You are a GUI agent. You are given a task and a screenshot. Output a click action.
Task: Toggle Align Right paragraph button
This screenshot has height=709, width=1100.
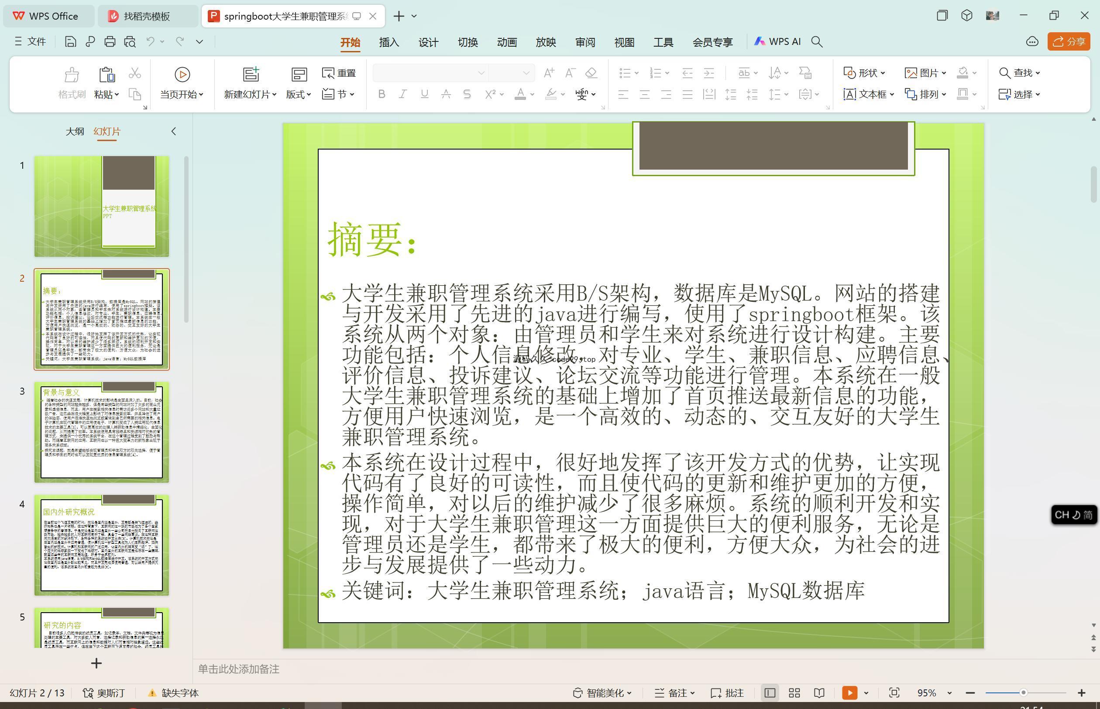(666, 94)
